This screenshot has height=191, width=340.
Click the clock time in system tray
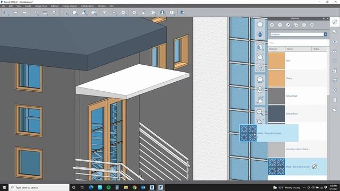pyautogui.click(x=333, y=186)
